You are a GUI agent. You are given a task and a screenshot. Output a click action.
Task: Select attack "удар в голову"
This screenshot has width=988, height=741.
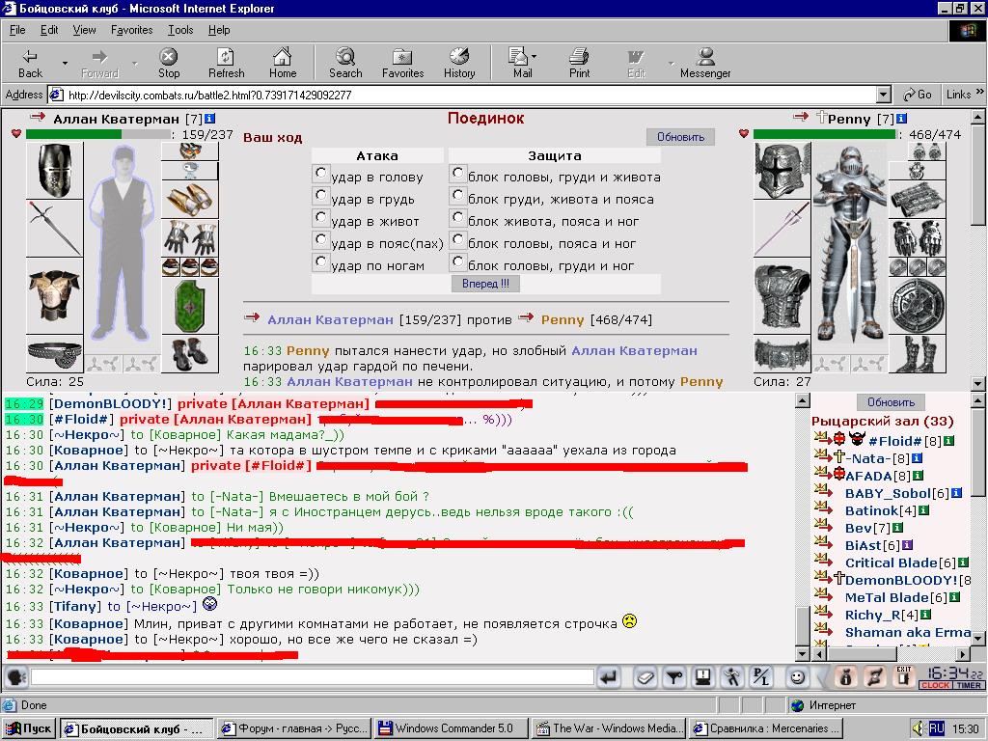[x=320, y=174]
